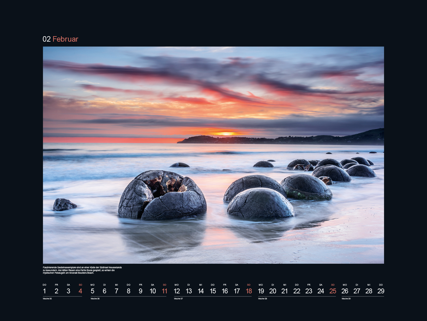The height and width of the screenshot is (321, 427).
Task: Pick date 7 in the calendar row
Action: (x=116, y=291)
